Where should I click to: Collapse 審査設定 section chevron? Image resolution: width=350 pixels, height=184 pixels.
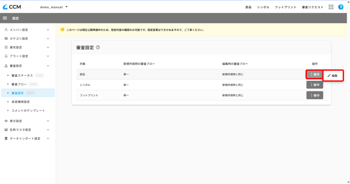click(x=48, y=66)
